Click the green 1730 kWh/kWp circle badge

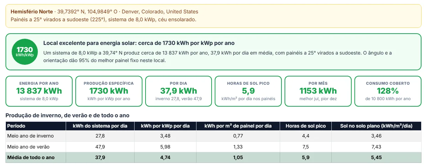click(x=25, y=52)
